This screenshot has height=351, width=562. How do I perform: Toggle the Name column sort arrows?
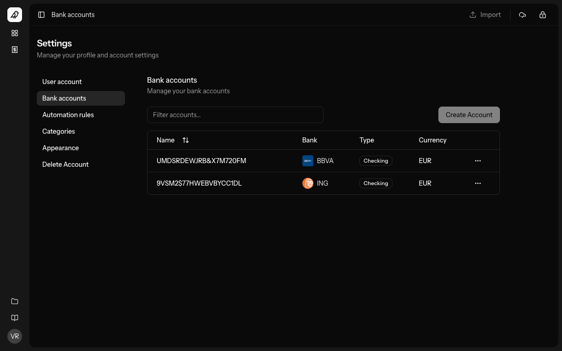click(186, 140)
